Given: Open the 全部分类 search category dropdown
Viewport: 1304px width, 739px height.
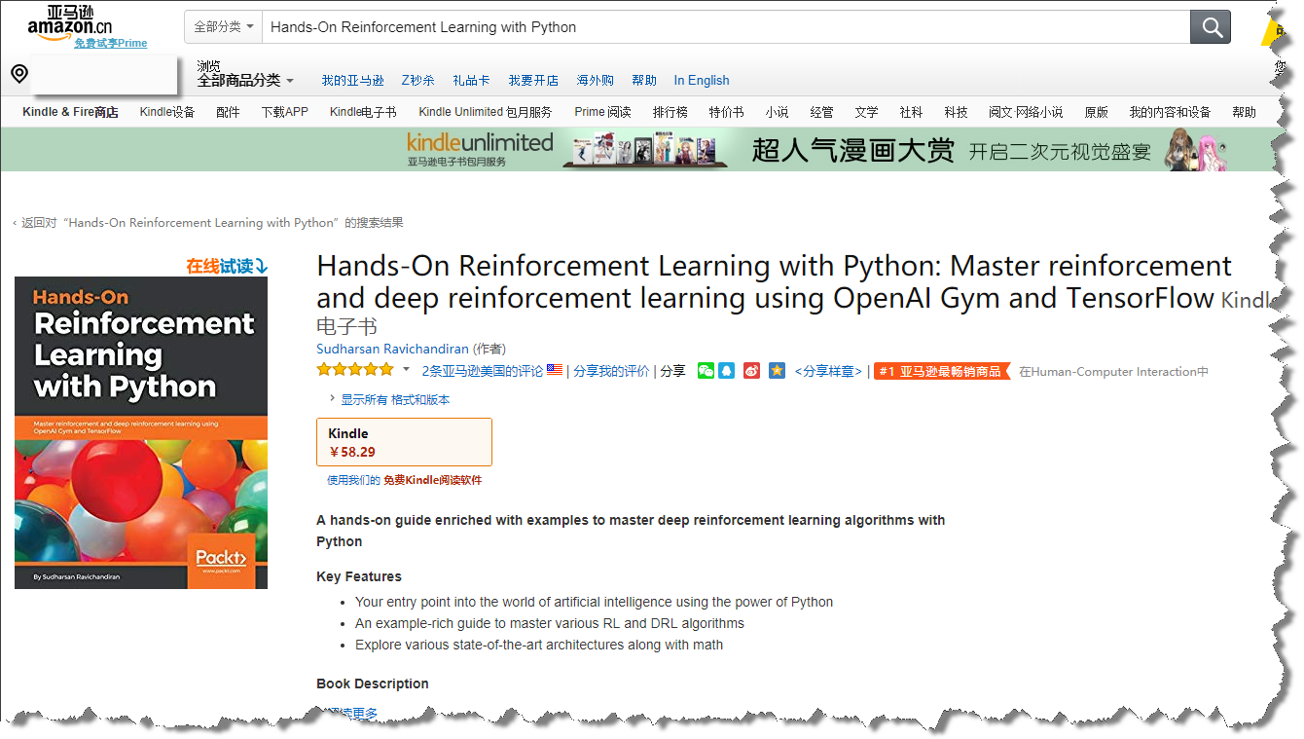Looking at the screenshot, I should pos(223,27).
